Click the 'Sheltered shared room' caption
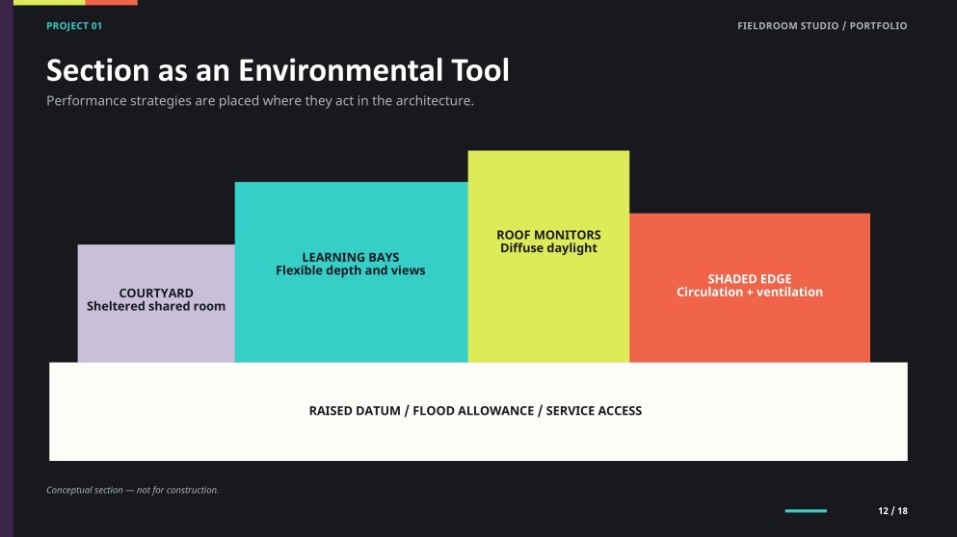 click(x=156, y=306)
